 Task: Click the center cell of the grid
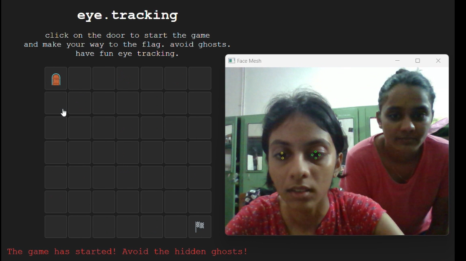pos(128,153)
